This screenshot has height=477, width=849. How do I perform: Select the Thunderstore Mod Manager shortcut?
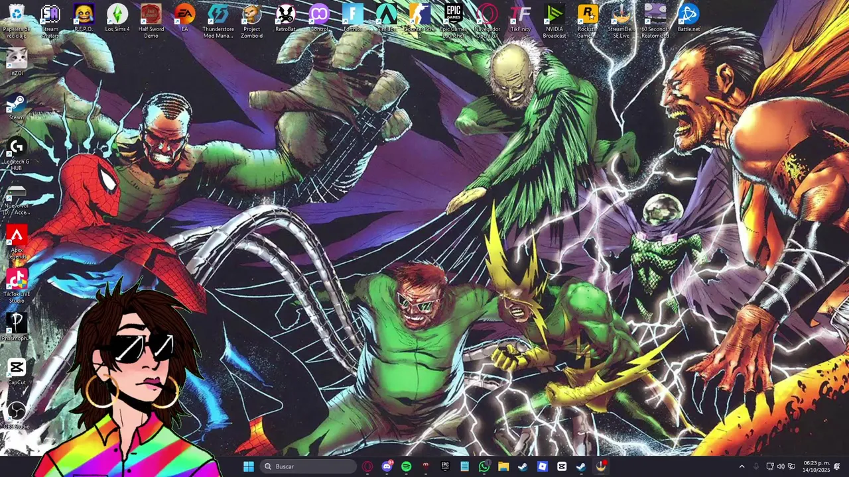tap(218, 21)
